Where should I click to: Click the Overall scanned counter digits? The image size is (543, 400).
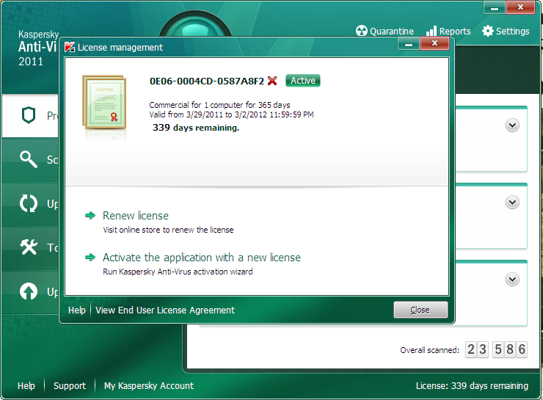(496, 349)
